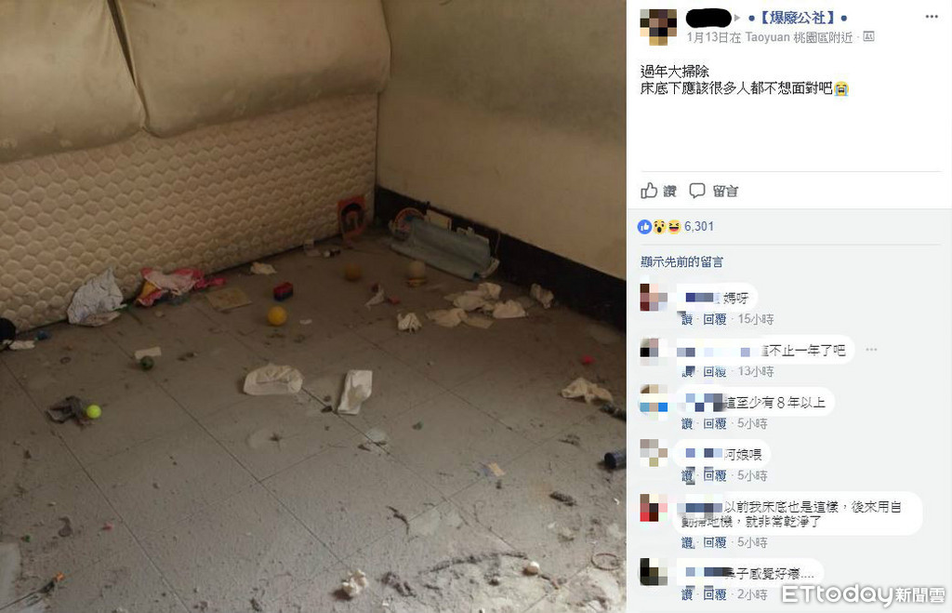Click the post author's pixelated avatar

(x=658, y=27)
